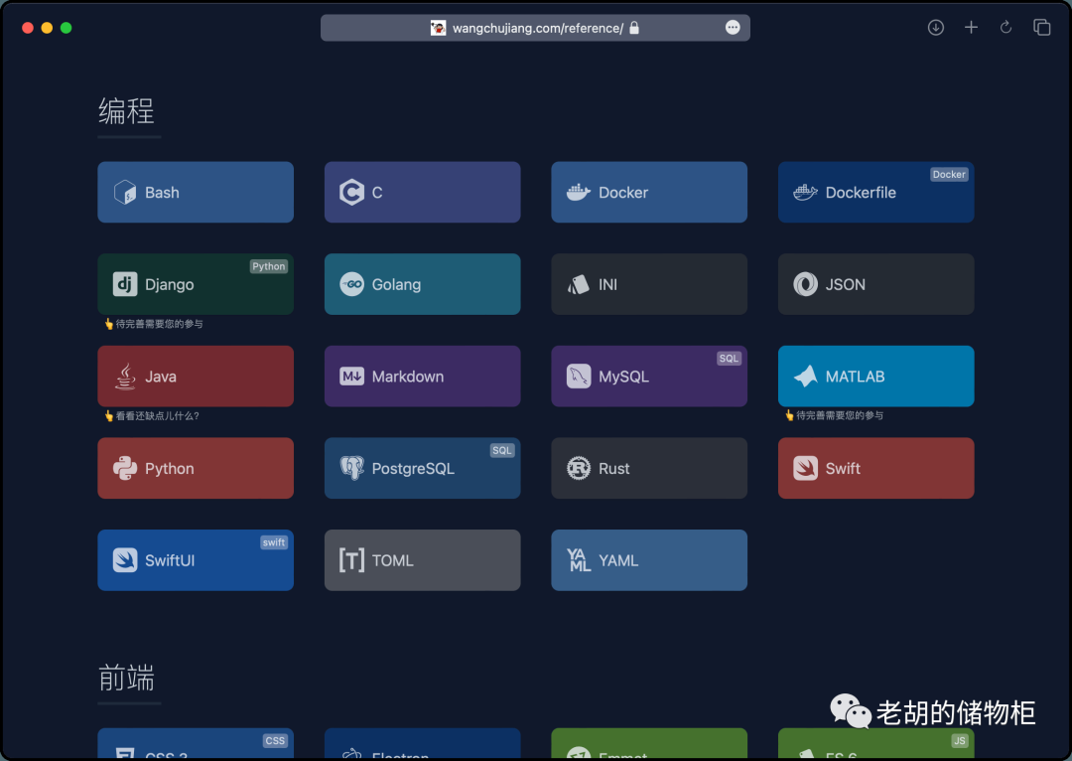
Task: Open the MySQL reference label
Action: (x=624, y=378)
